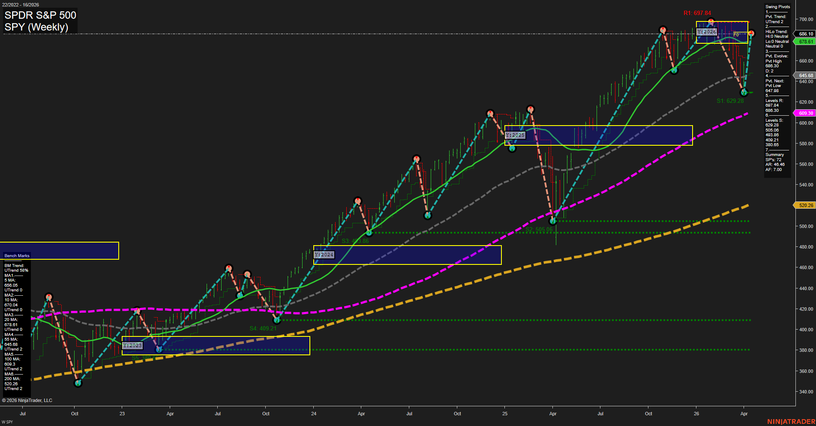
Task: Click the teal pivot marker inside the Y:2025 box
Action: [512, 148]
